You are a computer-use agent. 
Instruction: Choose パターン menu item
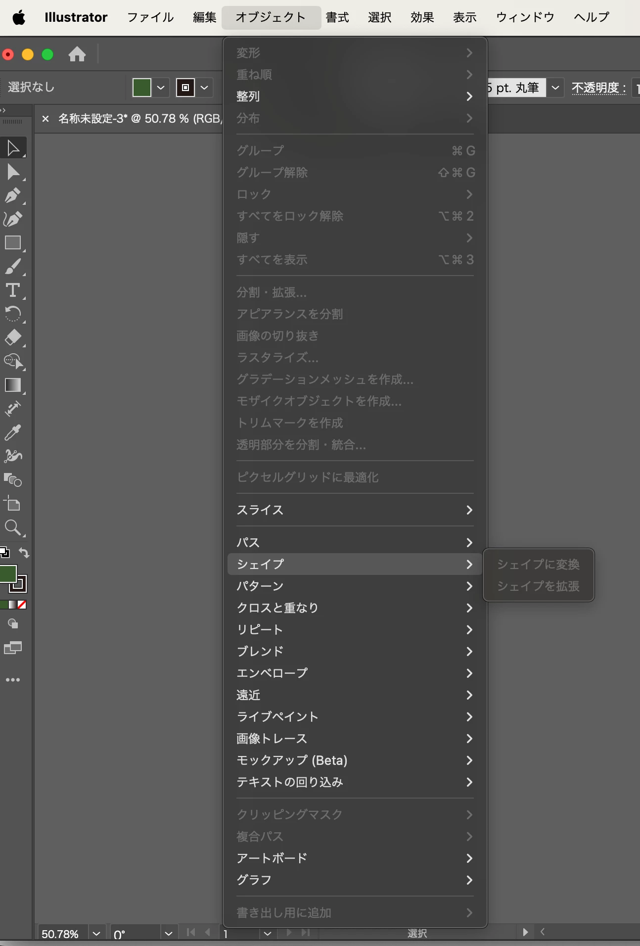355,586
